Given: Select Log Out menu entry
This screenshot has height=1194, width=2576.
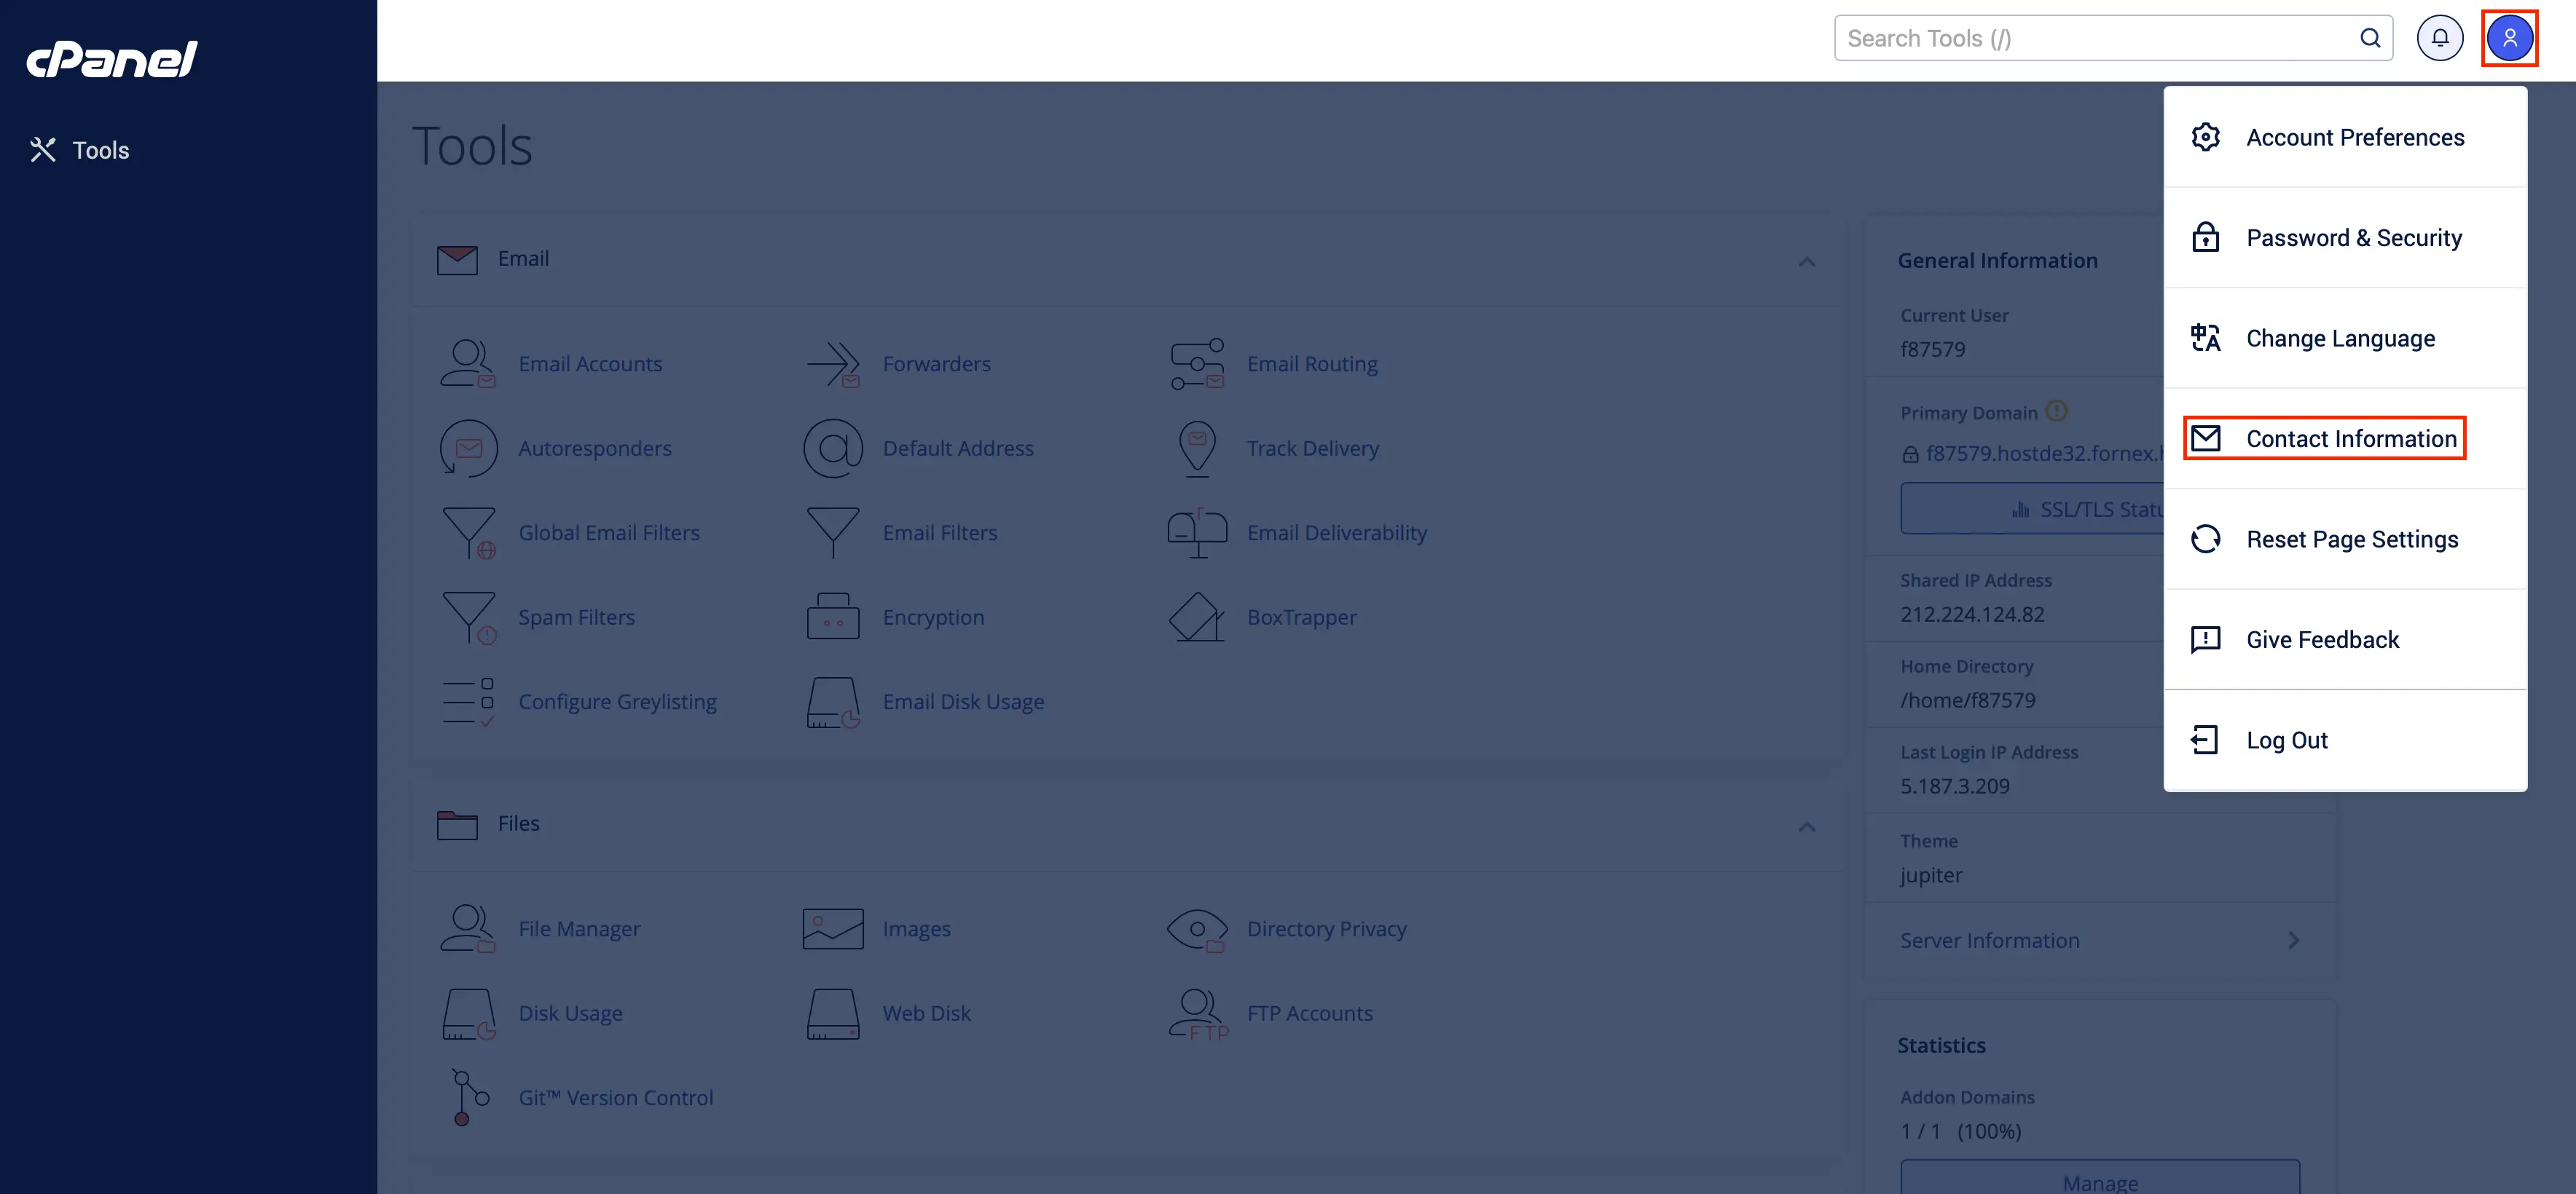Looking at the screenshot, I should (2286, 740).
